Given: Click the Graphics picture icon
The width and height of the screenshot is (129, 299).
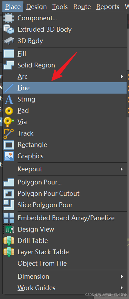Looking at the screenshot, I should coord(9,156).
